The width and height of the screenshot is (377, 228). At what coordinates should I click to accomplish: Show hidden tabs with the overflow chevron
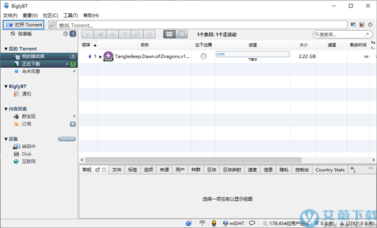352,169
